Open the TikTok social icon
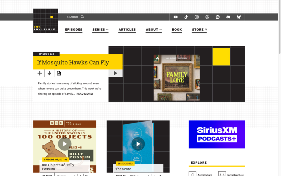The image size is (281, 176). point(186,17)
